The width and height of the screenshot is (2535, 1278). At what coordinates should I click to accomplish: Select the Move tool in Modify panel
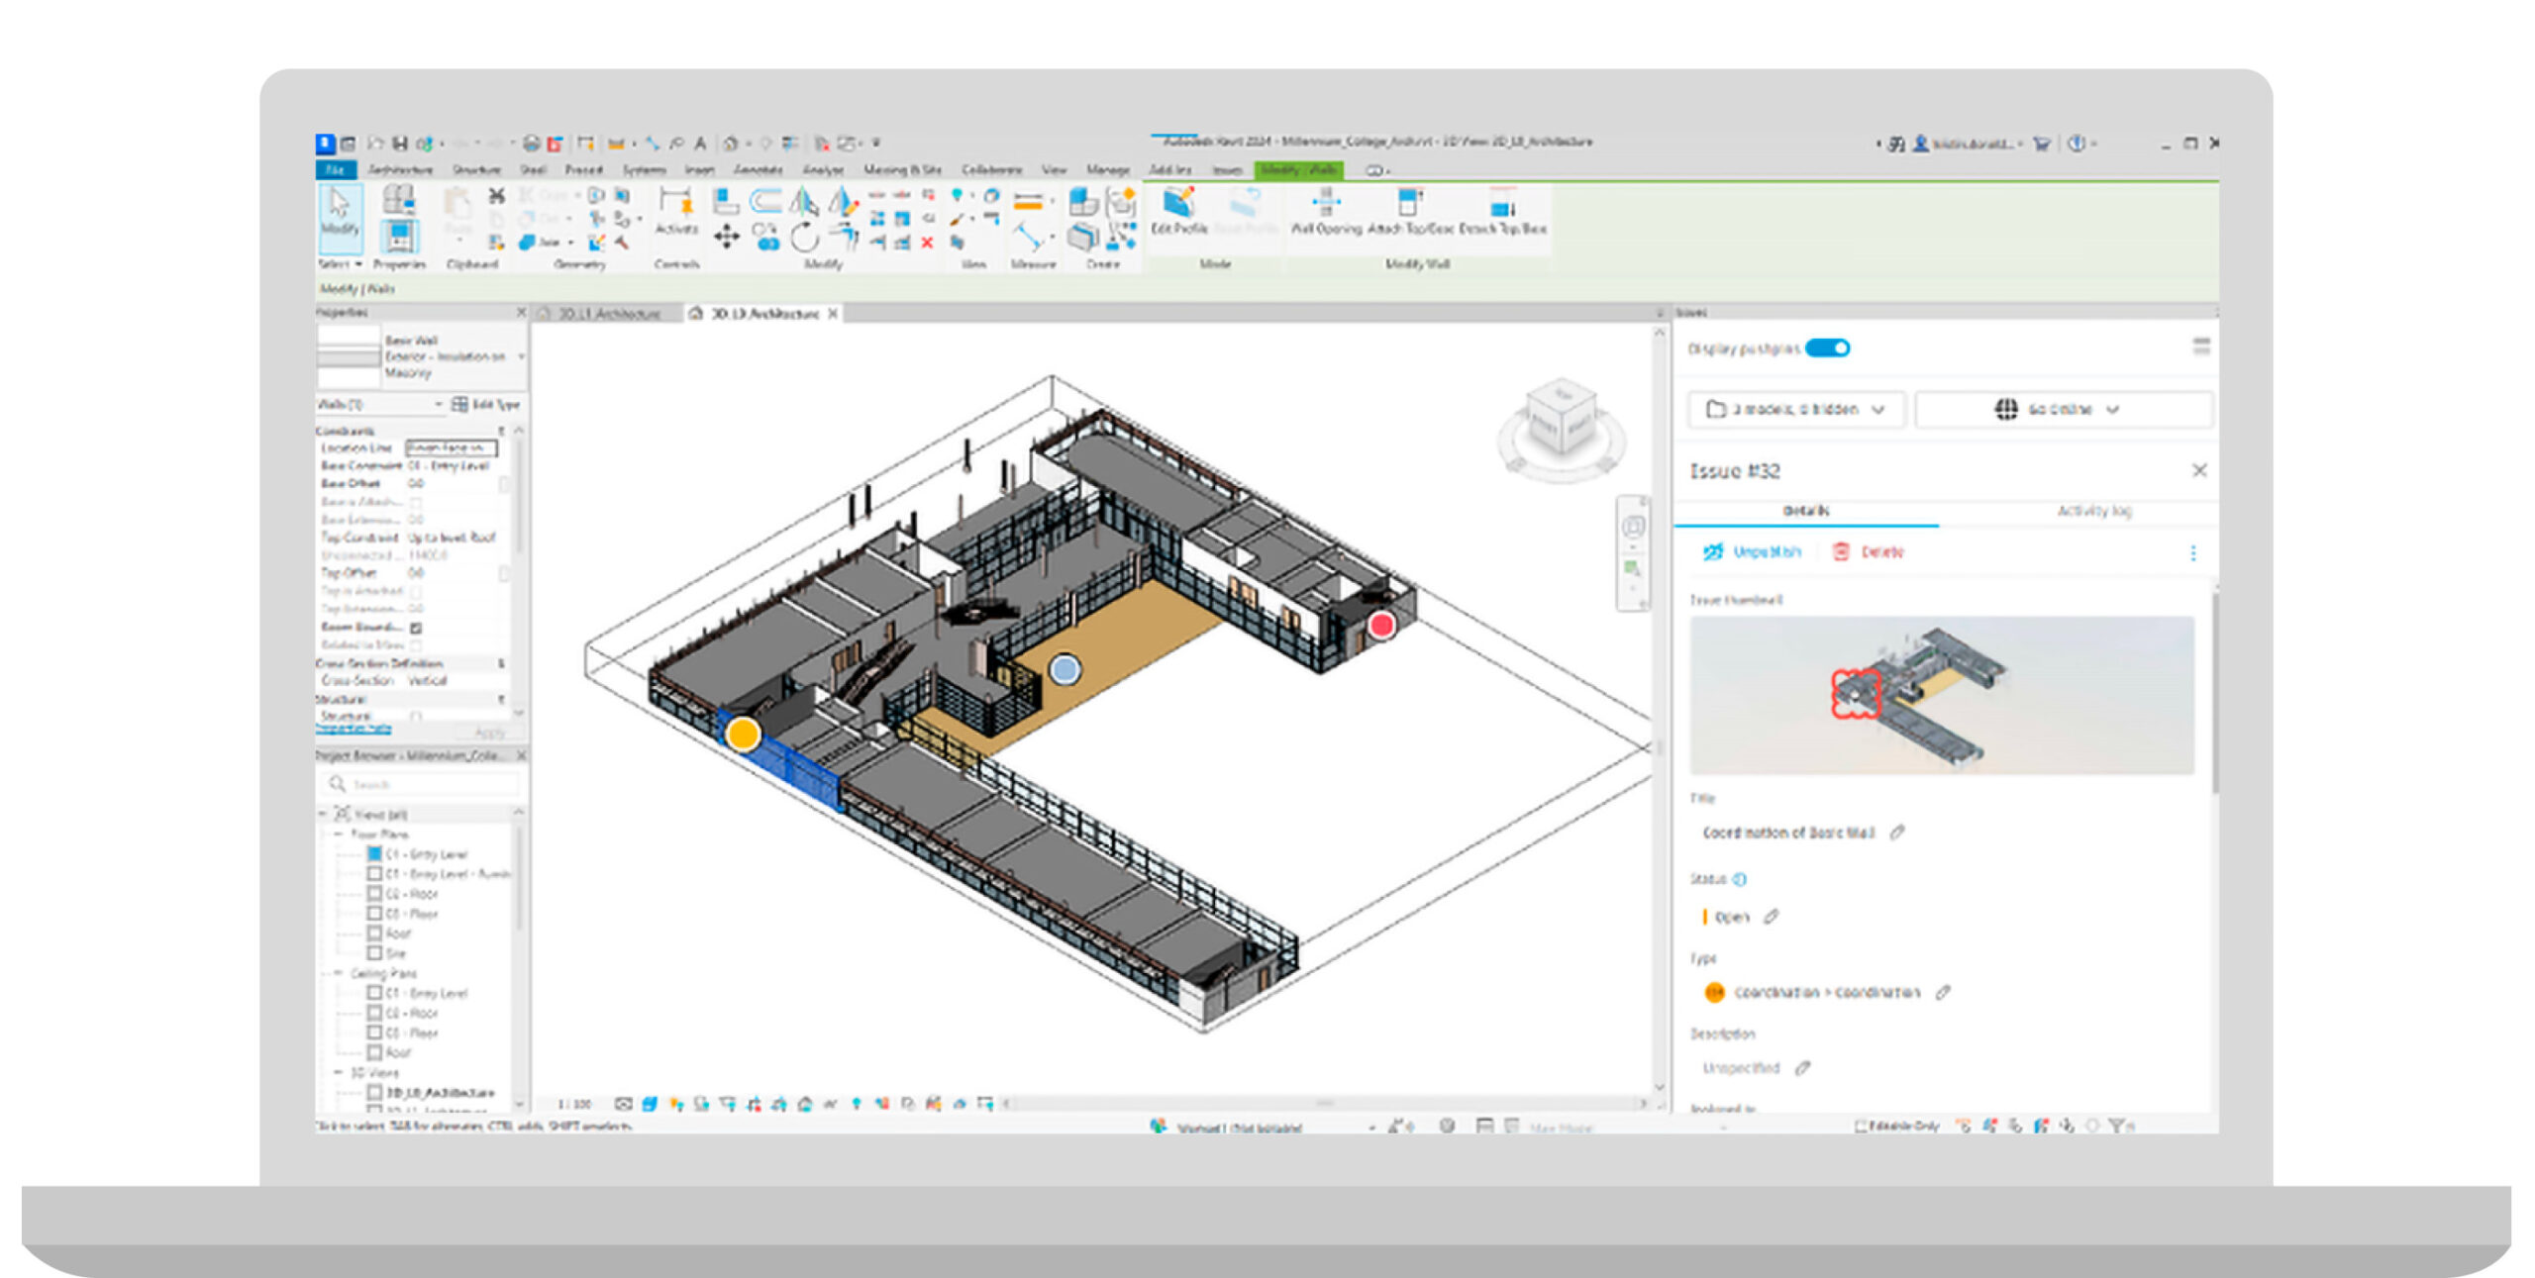726,237
